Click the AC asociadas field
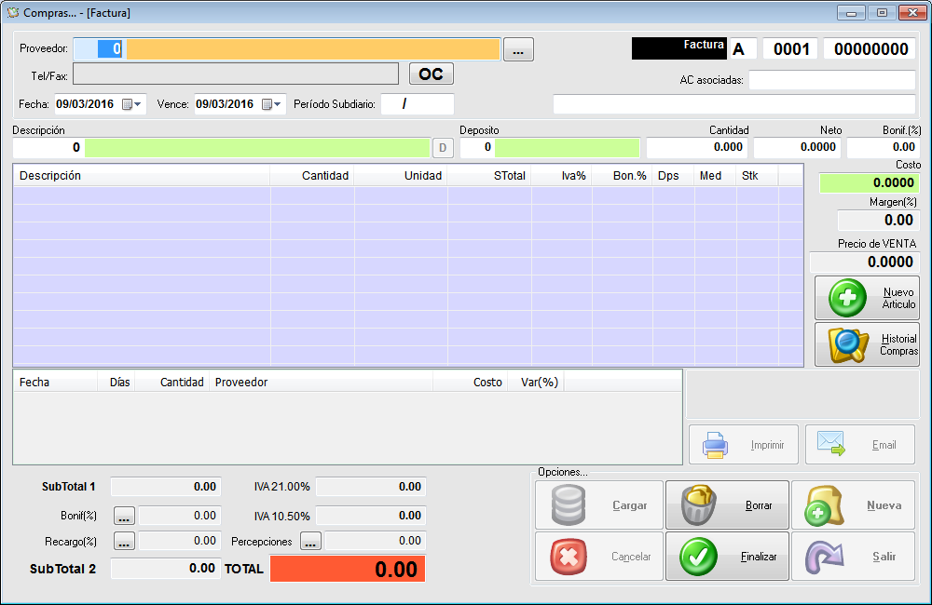Viewport: 932px width, 605px height. coord(832,79)
